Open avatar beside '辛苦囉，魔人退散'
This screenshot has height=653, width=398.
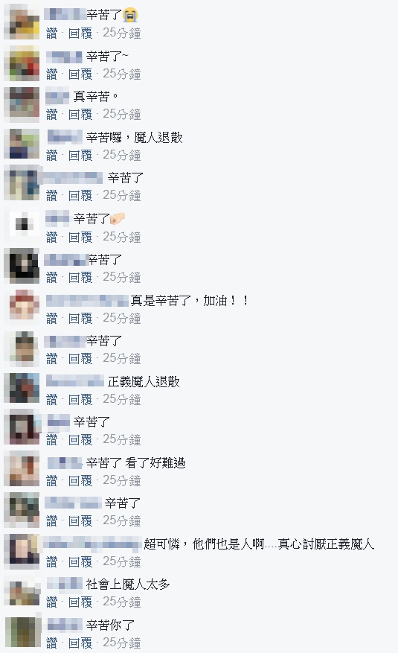[22, 144]
